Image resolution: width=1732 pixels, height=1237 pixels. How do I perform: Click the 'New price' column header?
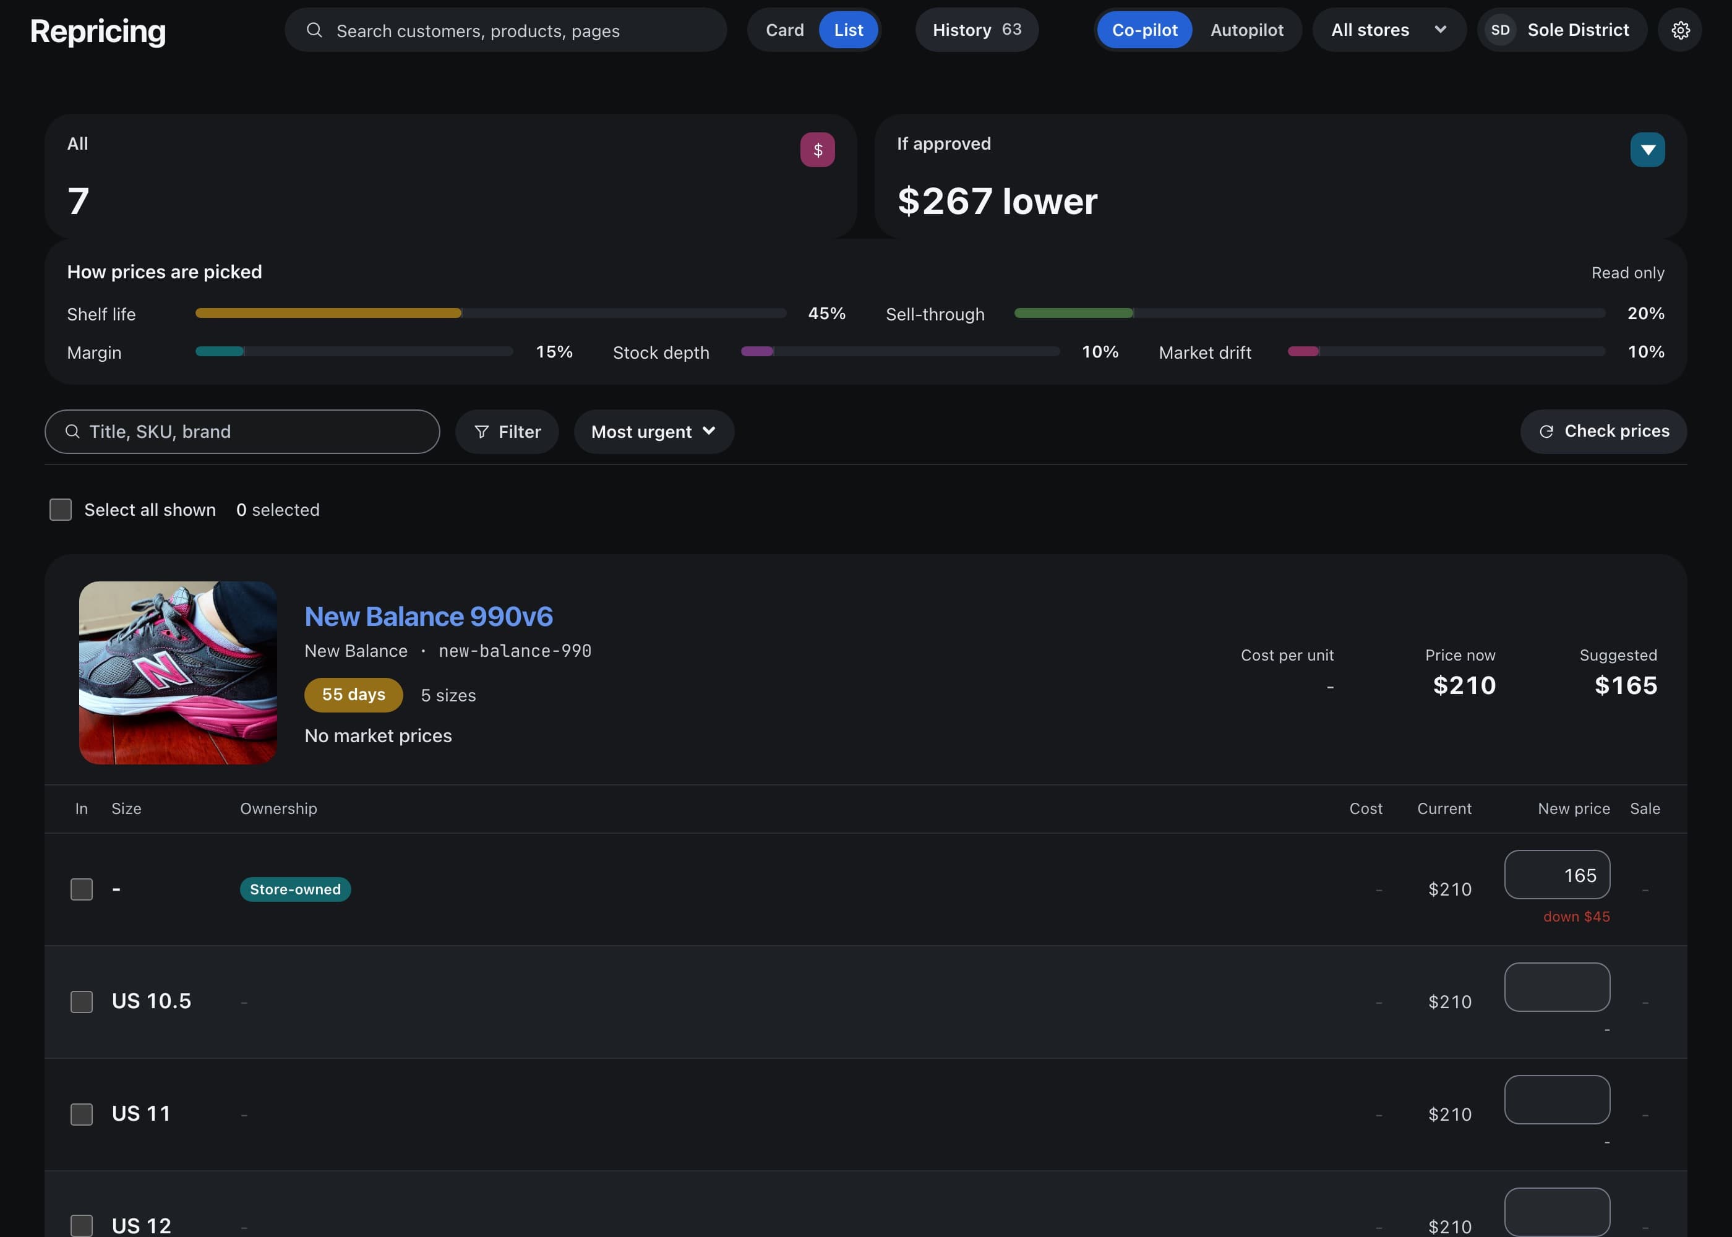1574,808
